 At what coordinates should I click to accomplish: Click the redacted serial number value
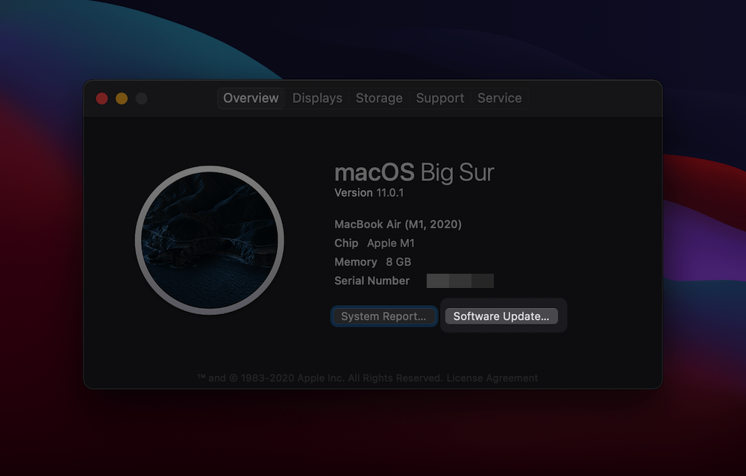[x=460, y=281]
